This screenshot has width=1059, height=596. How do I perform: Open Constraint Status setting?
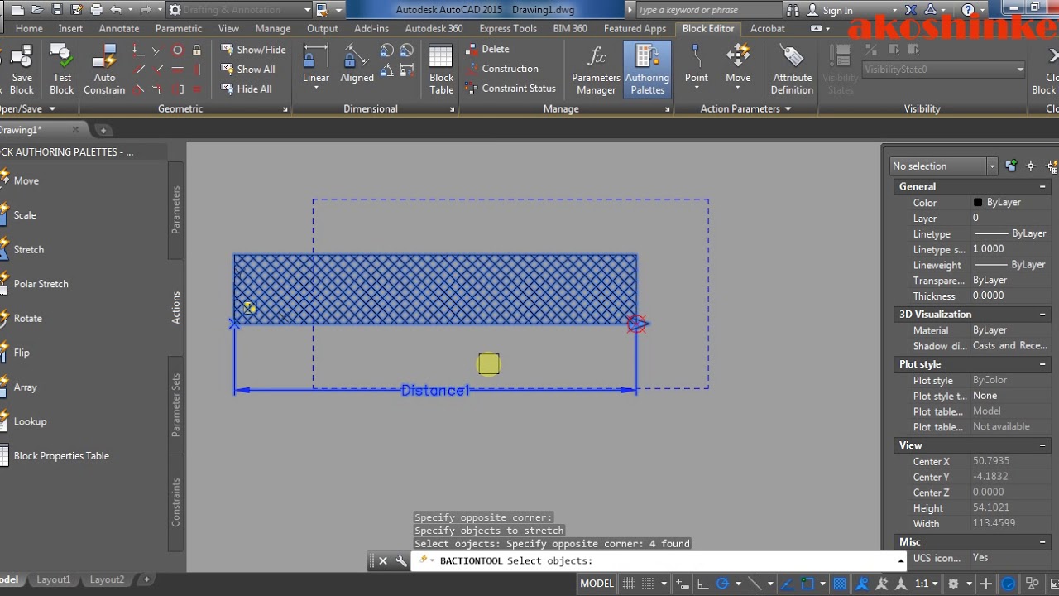point(510,88)
